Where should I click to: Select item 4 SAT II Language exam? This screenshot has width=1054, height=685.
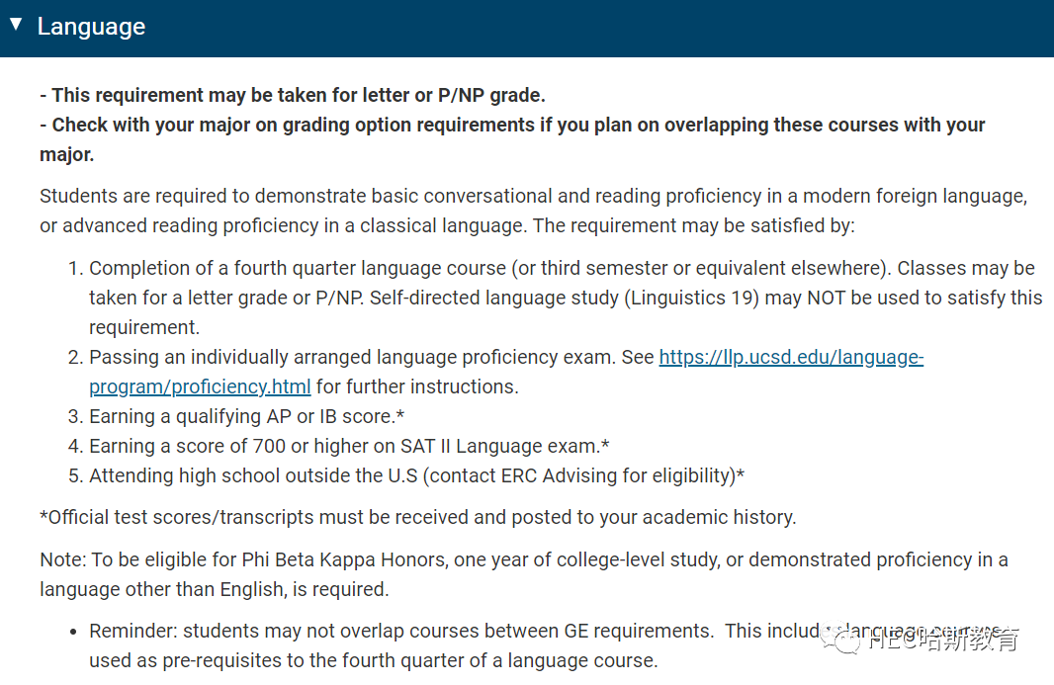pyautogui.click(x=338, y=447)
